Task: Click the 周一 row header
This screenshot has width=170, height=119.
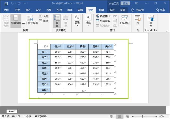Action: (44, 52)
